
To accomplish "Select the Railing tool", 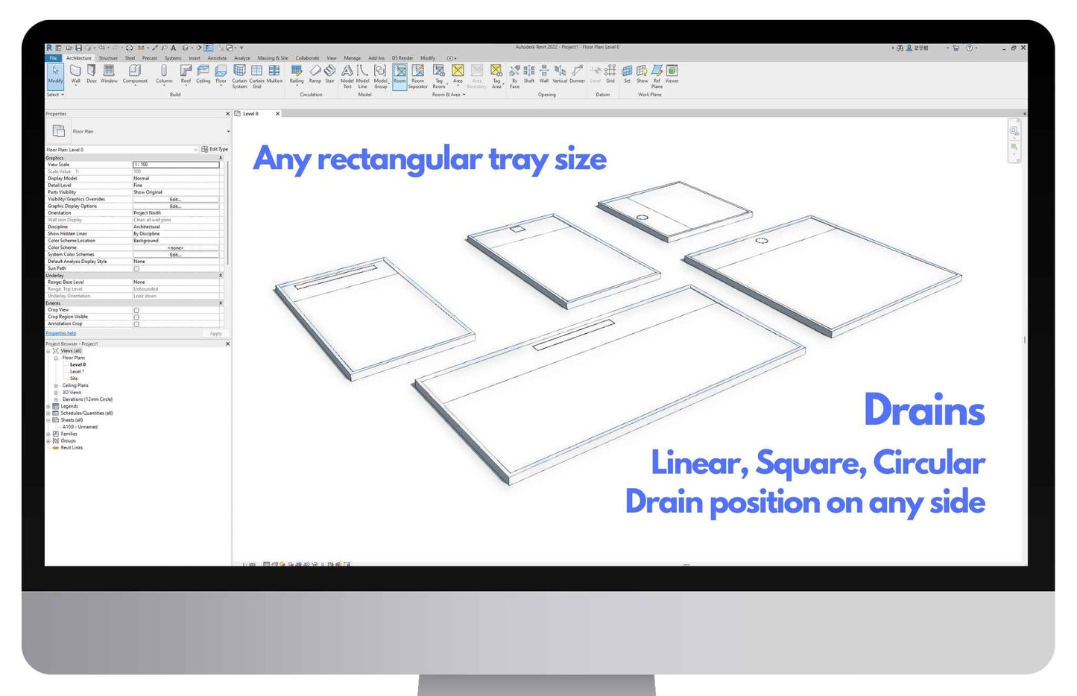I will pos(297,73).
